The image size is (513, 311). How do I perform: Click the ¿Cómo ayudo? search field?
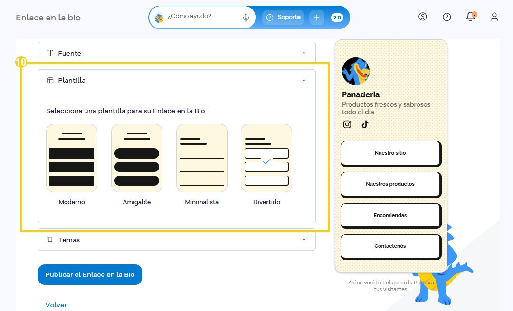pyautogui.click(x=202, y=18)
